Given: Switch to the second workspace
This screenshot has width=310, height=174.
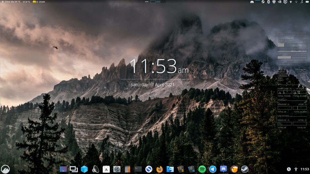Looking at the screenshot, I should (x=158, y=2).
